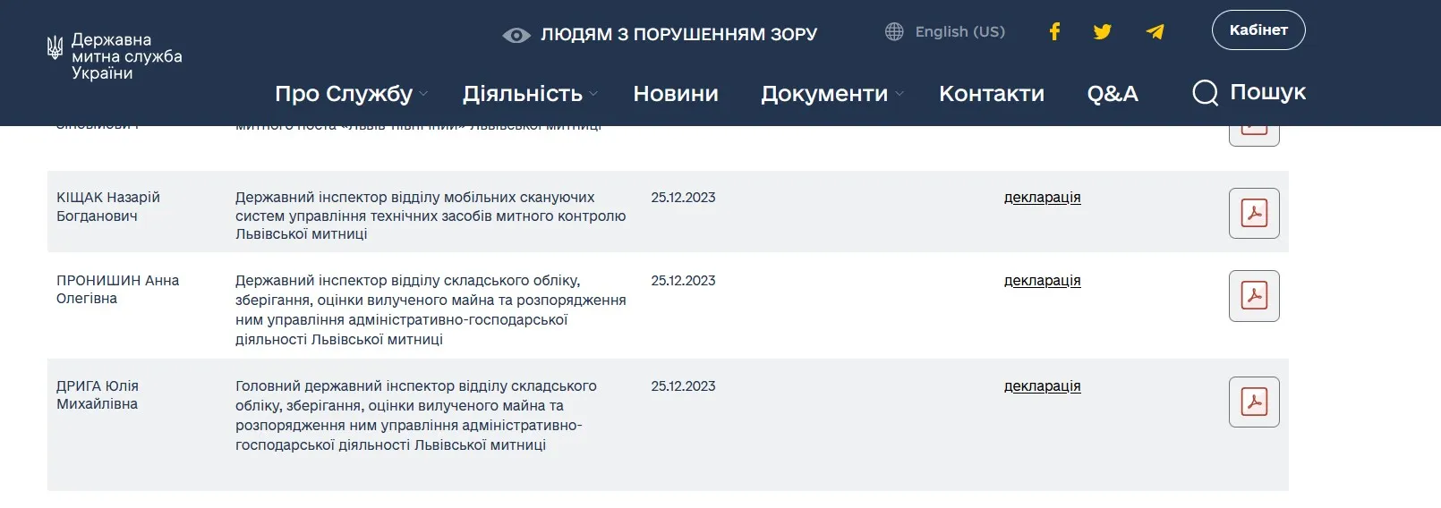Open декларація link for Дрига Юлія

click(1042, 386)
